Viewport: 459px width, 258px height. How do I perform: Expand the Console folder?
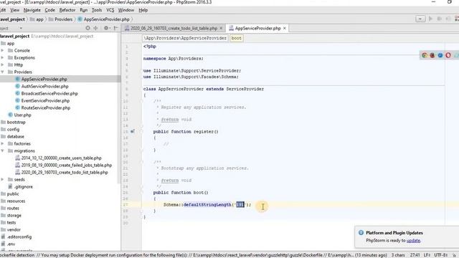tap(3, 50)
